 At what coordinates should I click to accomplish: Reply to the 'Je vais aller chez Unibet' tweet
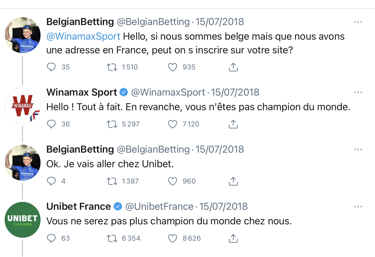[x=51, y=181]
